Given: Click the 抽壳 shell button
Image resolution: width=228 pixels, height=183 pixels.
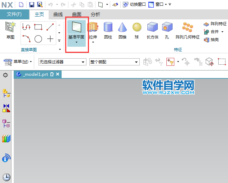Looking at the screenshot, I should (x=211, y=40).
